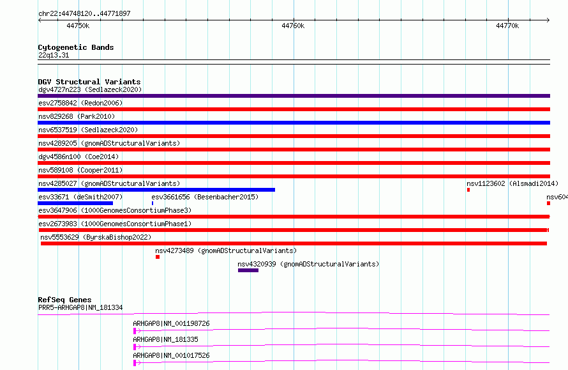Select the blue nsv829268 variant bar

click(x=294, y=123)
